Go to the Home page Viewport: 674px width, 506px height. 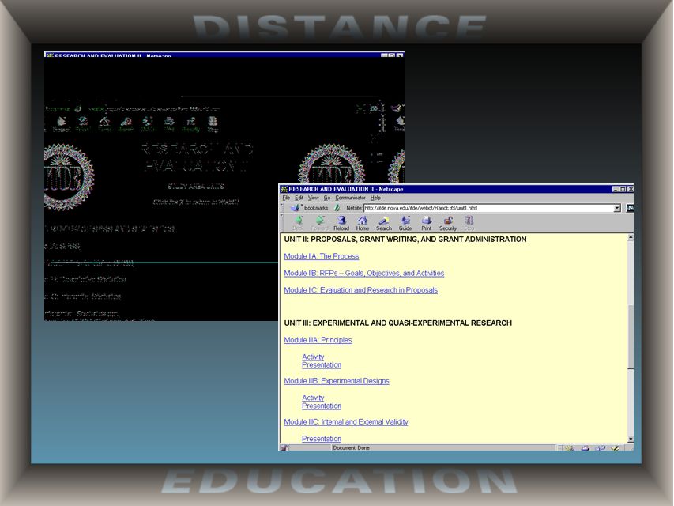click(363, 223)
